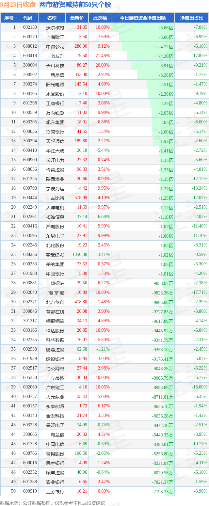
Task: Click 福达股份 stock name
Action: pyautogui.click(x=55, y=330)
